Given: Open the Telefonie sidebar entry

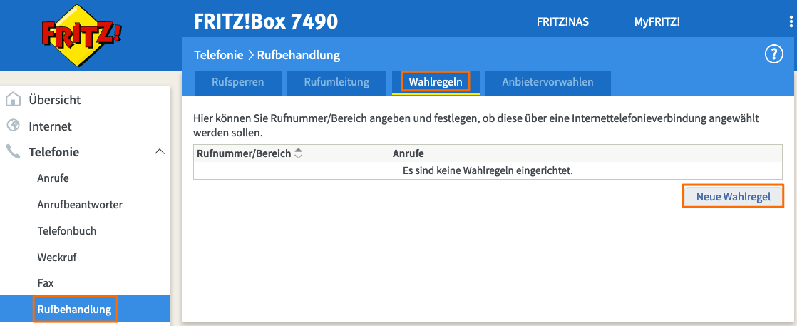Looking at the screenshot, I should [54, 151].
